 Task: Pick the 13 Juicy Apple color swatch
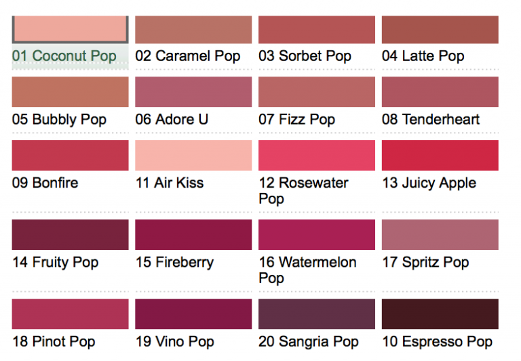[440, 155]
